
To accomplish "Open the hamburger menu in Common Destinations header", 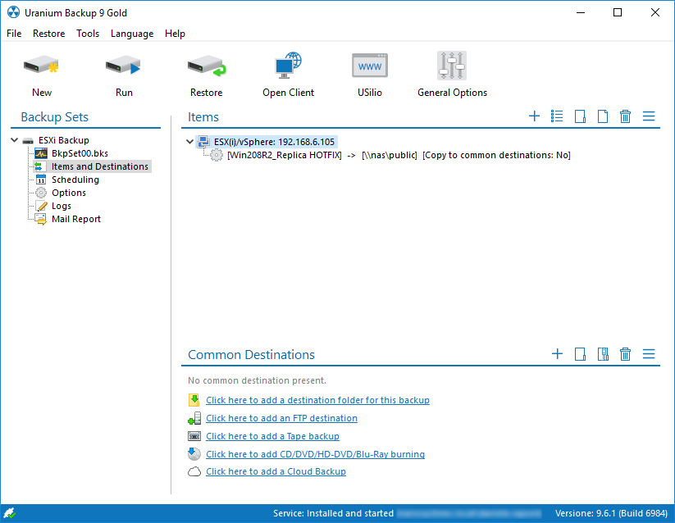I will 649,354.
